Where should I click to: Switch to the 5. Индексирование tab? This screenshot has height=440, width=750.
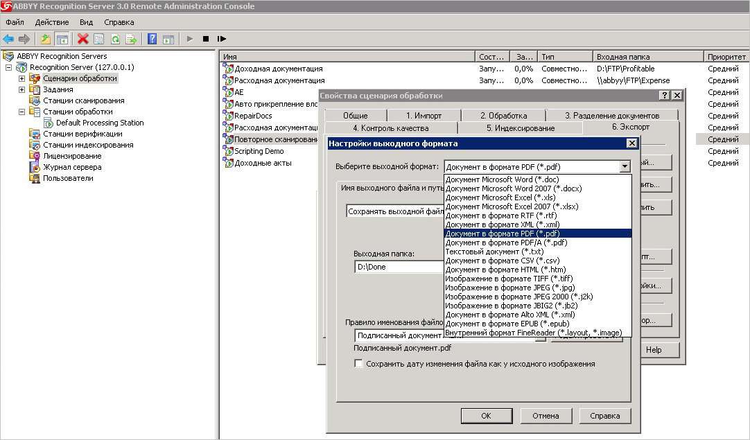tap(521, 127)
